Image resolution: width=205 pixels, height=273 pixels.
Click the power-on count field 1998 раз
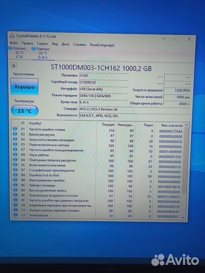[177, 97]
